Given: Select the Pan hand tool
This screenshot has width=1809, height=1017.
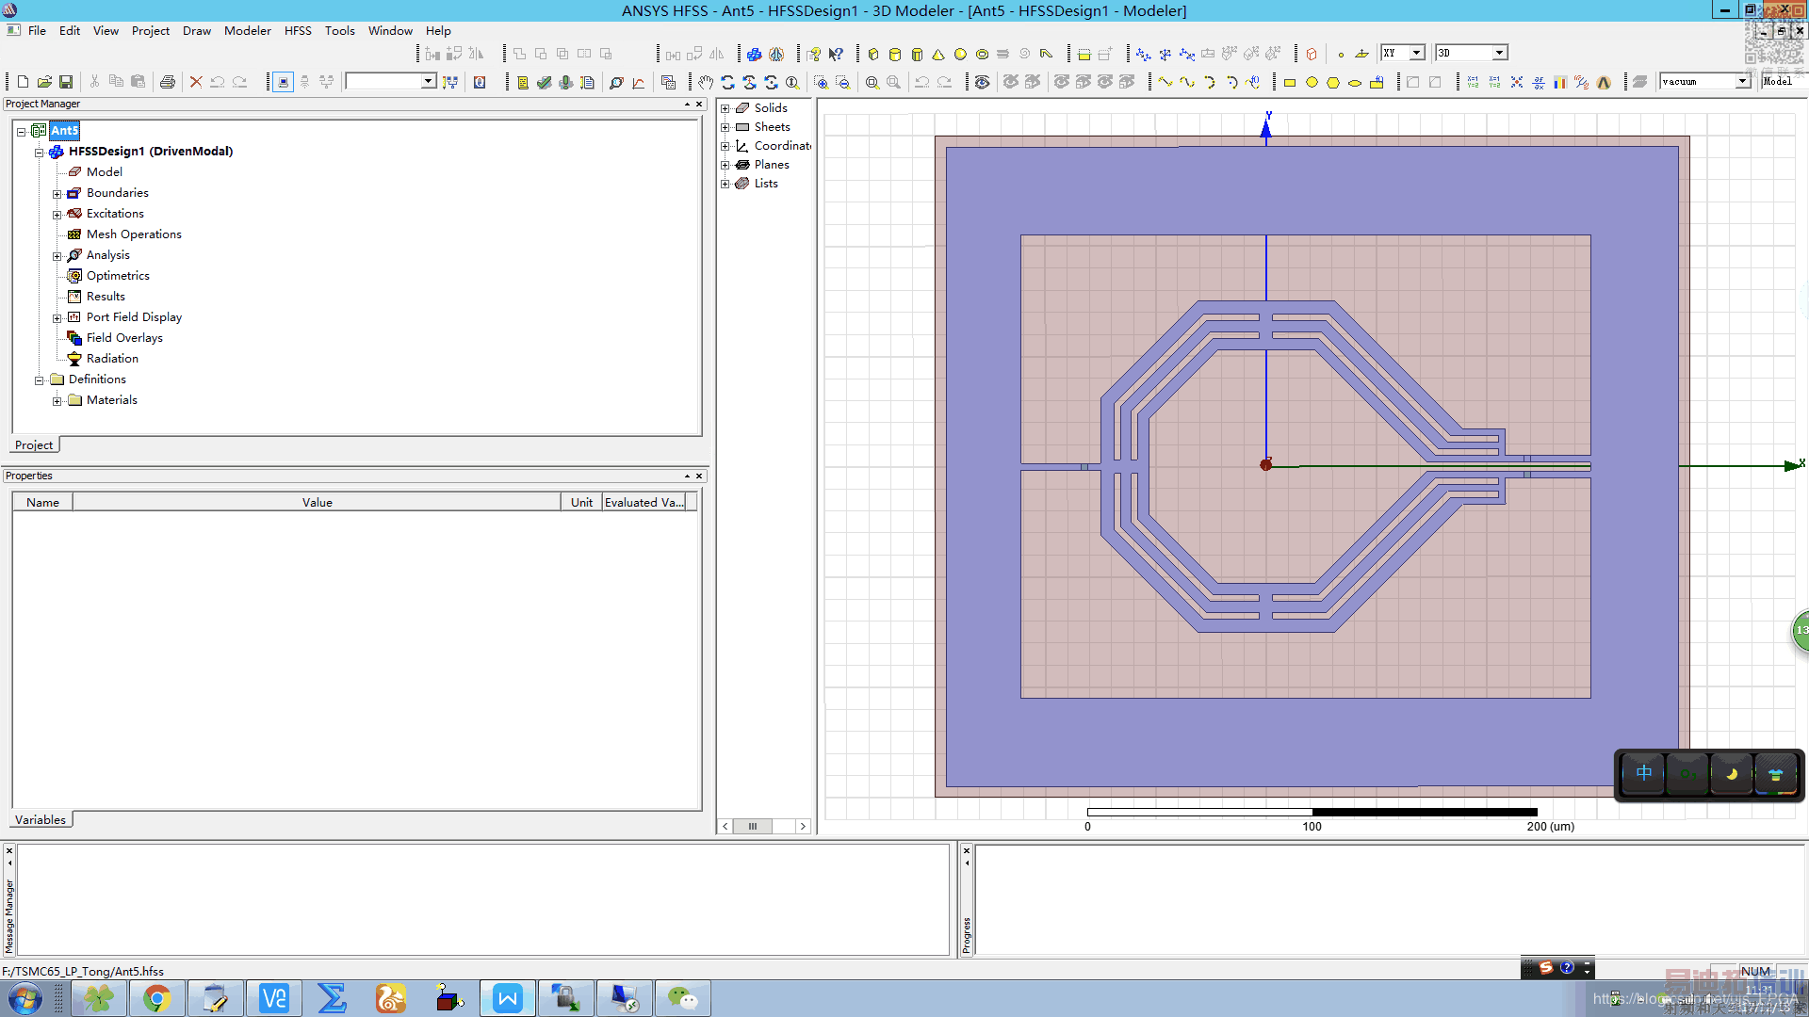Looking at the screenshot, I should click(705, 82).
